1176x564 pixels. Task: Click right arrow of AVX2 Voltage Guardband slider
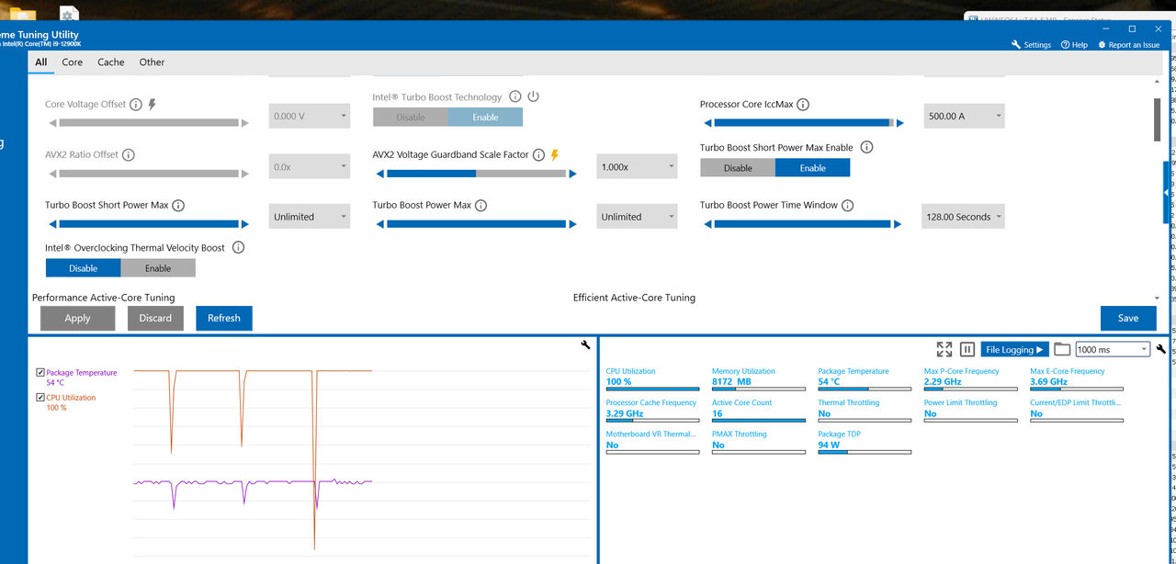(573, 174)
